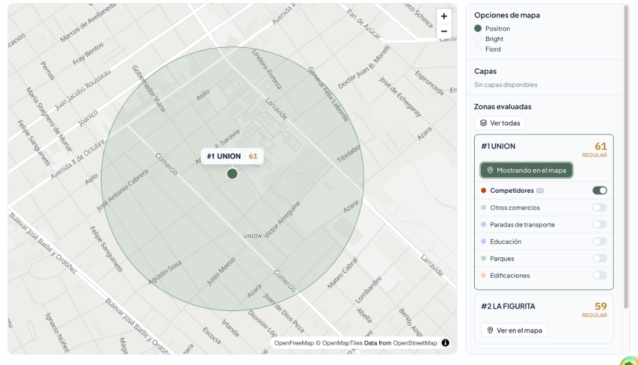Select the Fiord map style

(x=478, y=49)
